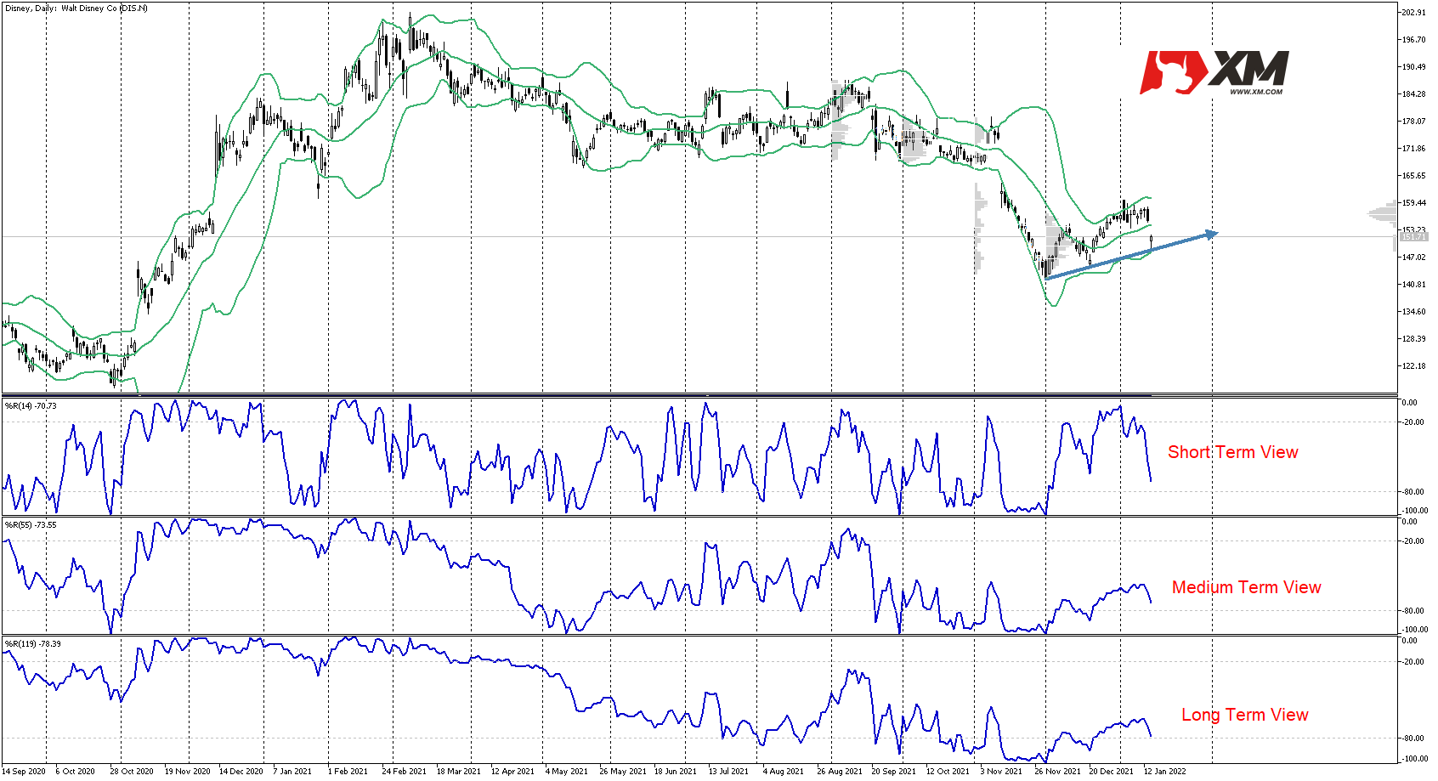Click the red Short Term View label

point(1232,452)
